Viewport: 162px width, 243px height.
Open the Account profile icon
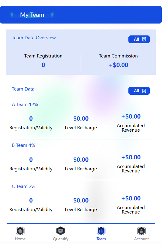coord(141,231)
